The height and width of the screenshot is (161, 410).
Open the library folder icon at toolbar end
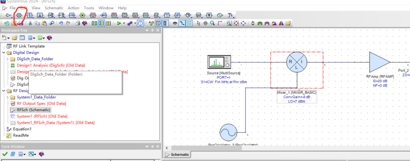pos(288,23)
